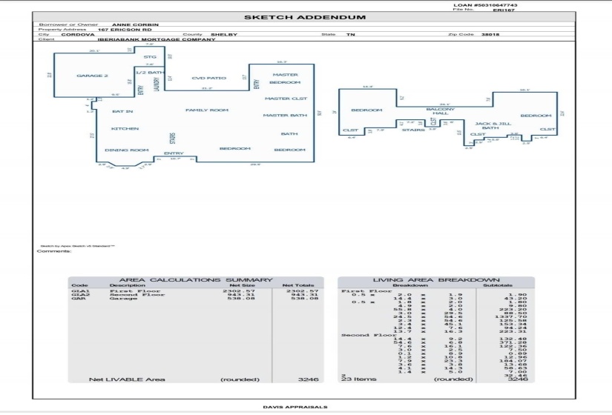Click the city value CORDOVA
Viewport: 612px width, 415px height.
tap(78, 34)
